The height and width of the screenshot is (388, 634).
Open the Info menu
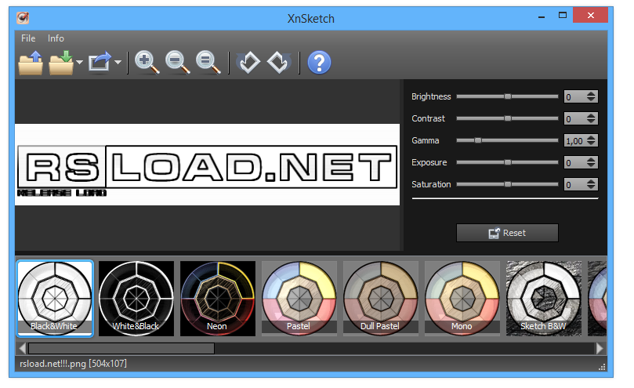coord(56,38)
